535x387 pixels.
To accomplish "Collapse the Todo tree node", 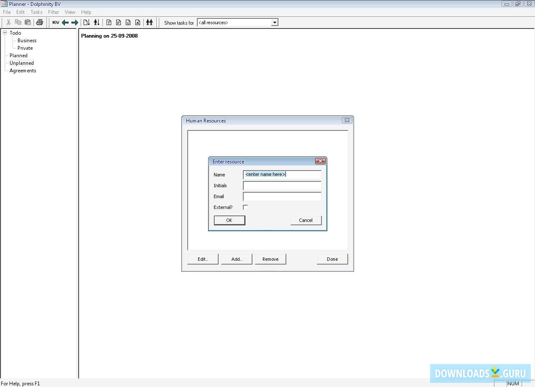I will click(5, 33).
